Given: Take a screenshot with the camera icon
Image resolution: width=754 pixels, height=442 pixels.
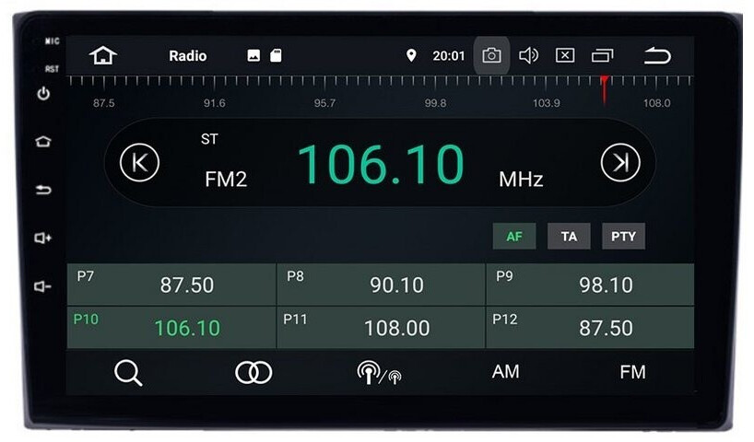Looking at the screenshot, I should coord(491,56).
